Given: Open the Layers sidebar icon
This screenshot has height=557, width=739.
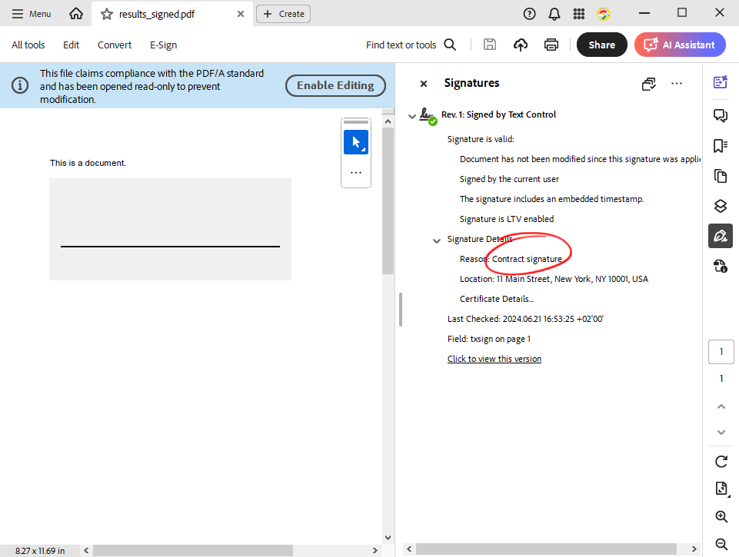Looking at the screenshot, I should tap(720, 206).
